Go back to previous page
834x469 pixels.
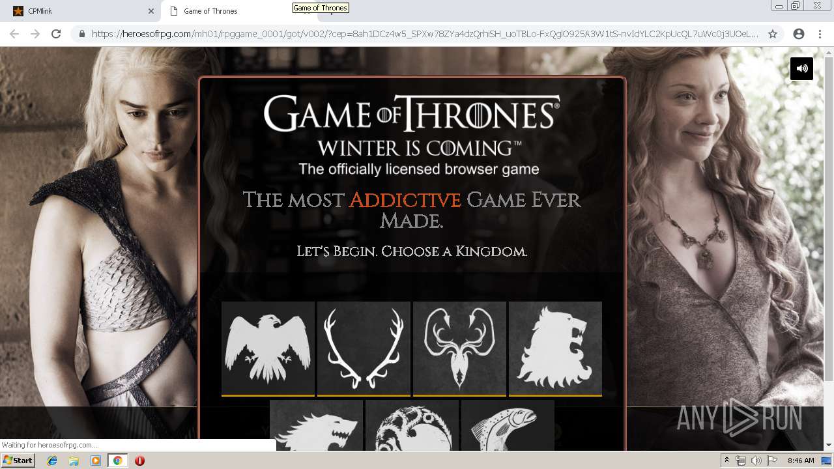click(14, 34)
